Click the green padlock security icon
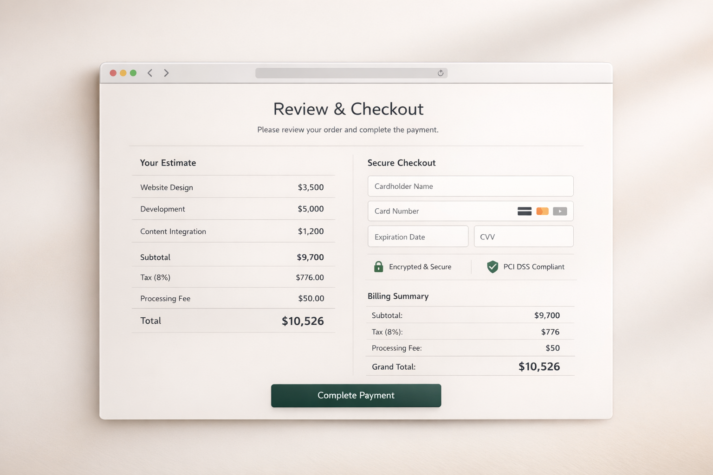 (378, 266)
